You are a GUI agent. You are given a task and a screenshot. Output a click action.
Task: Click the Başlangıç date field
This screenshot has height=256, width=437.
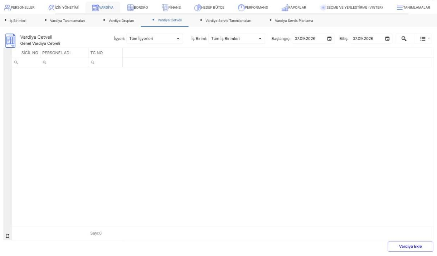pos(309,39)
